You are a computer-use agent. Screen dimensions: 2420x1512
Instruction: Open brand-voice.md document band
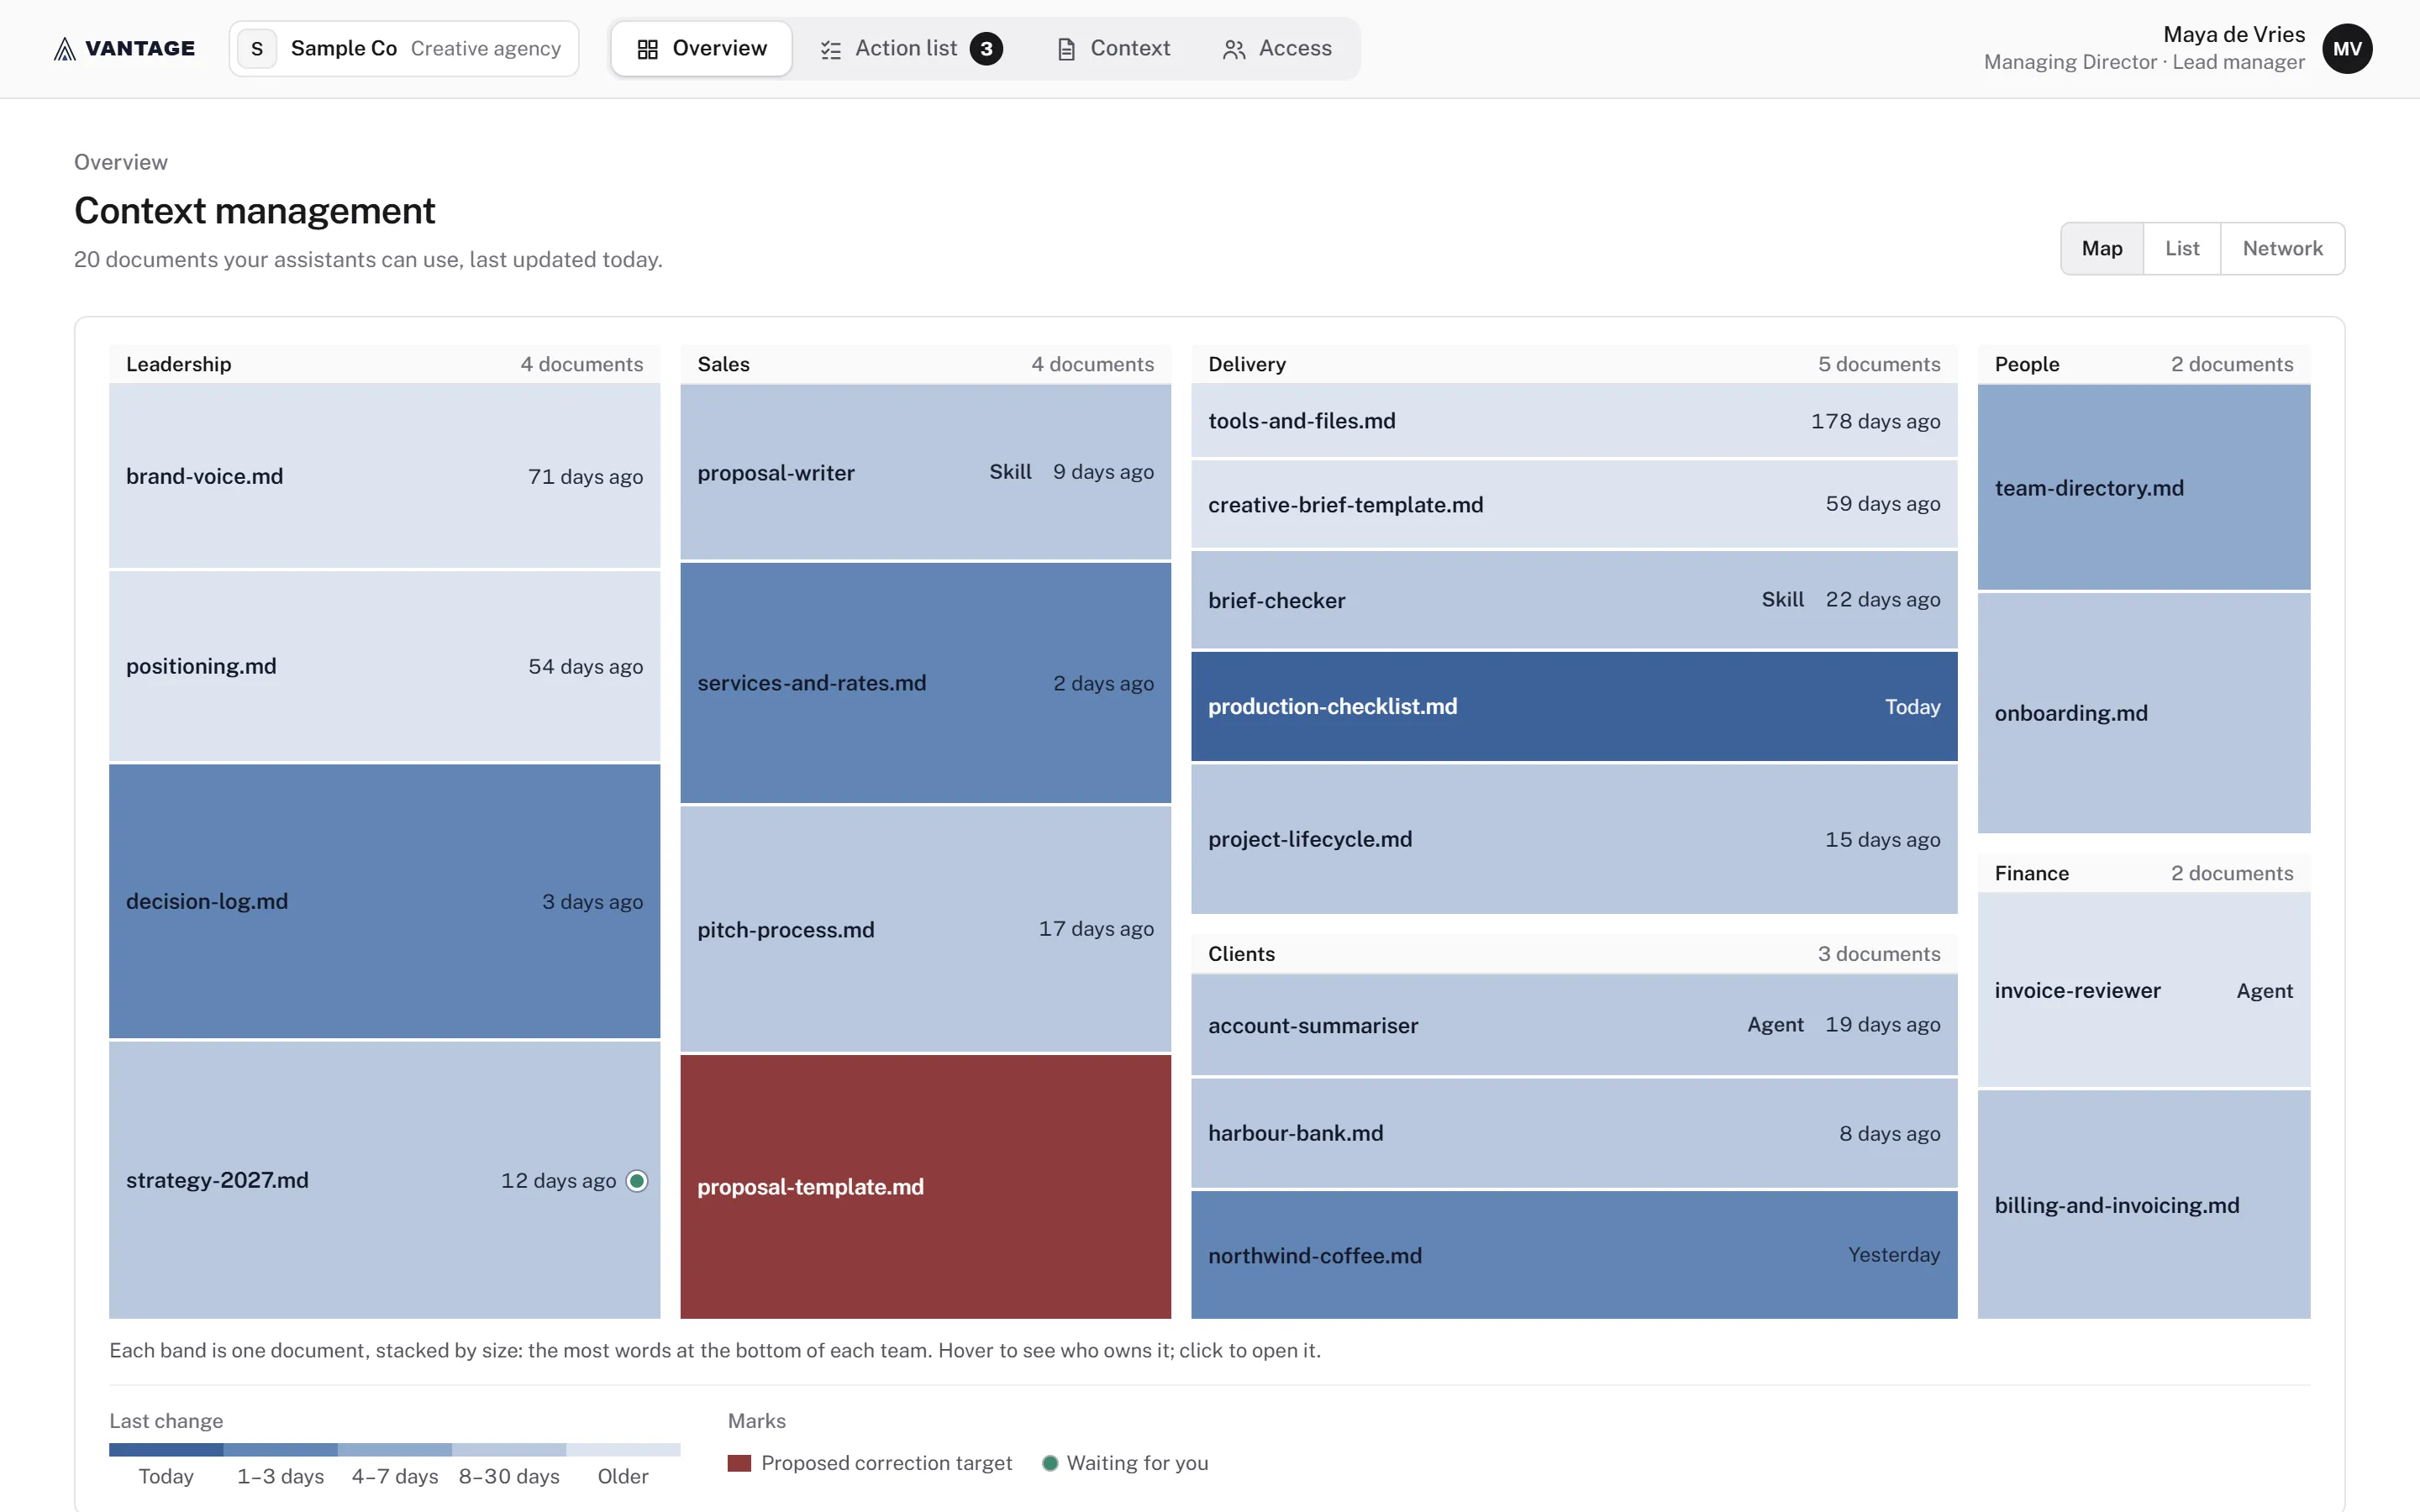click(x=384, y=477)
